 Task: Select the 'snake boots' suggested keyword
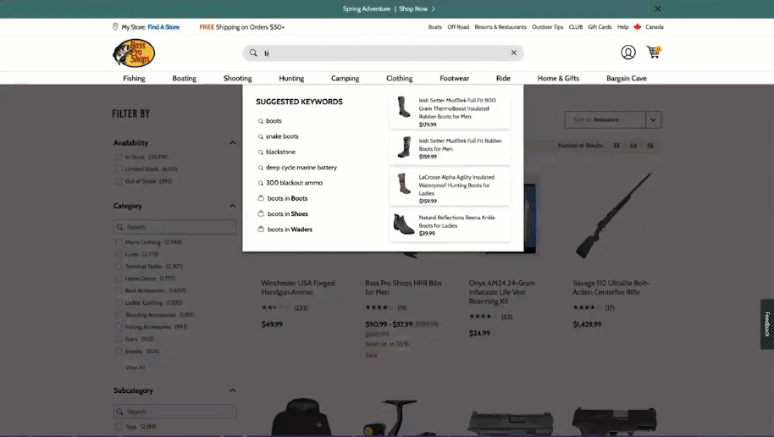coord(282,136)
